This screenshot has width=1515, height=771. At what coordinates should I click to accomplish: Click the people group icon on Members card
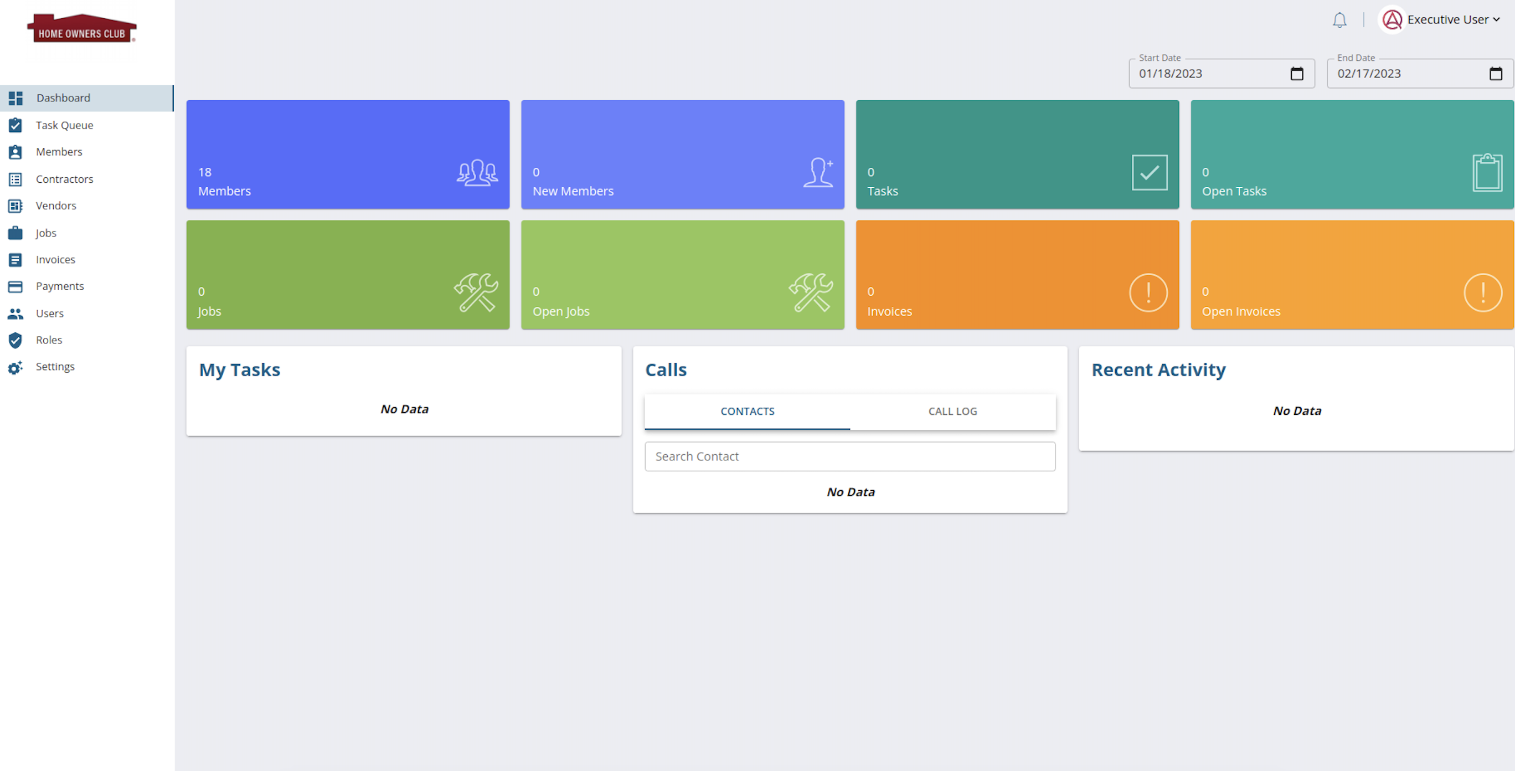click(x=477, y=173)
